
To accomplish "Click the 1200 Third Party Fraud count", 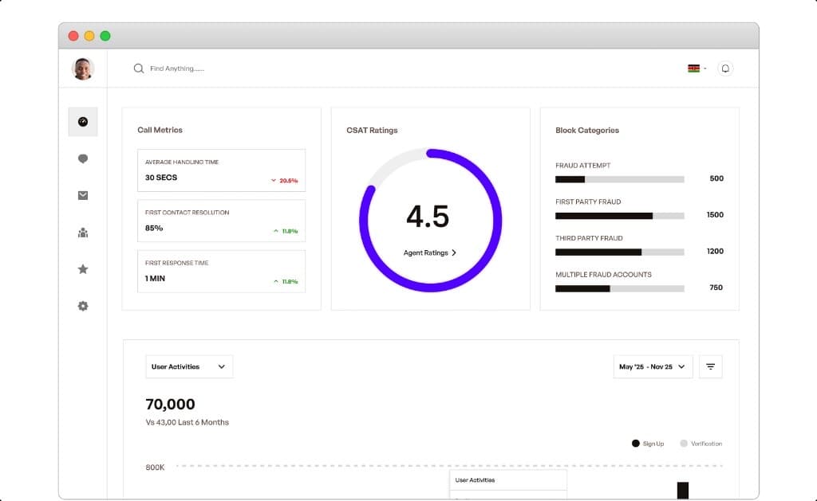I will [715, 251].
